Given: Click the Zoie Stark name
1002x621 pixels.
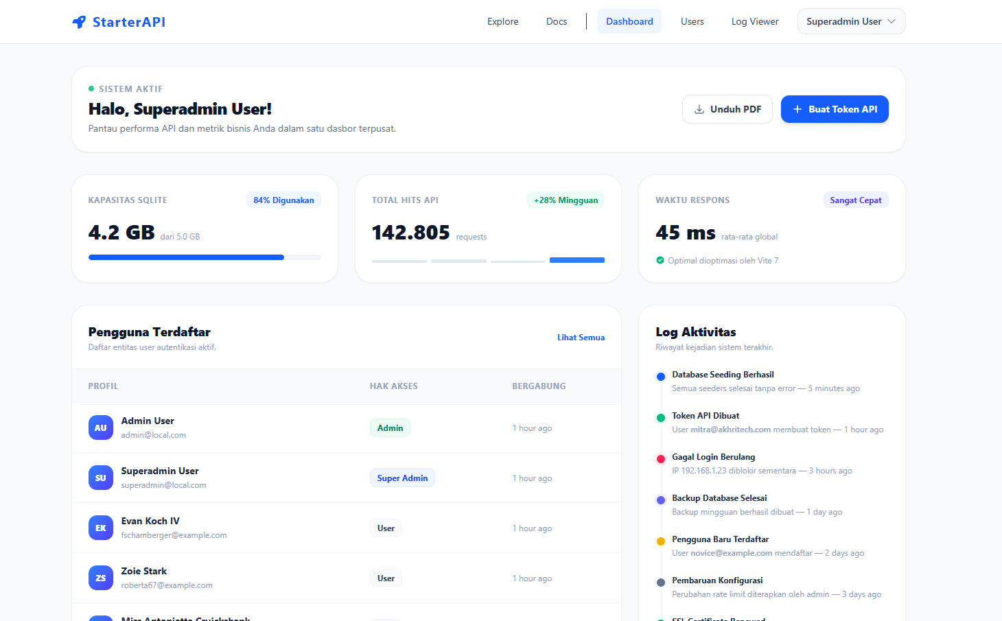Looking at the screenshot, I should [144, 571].
